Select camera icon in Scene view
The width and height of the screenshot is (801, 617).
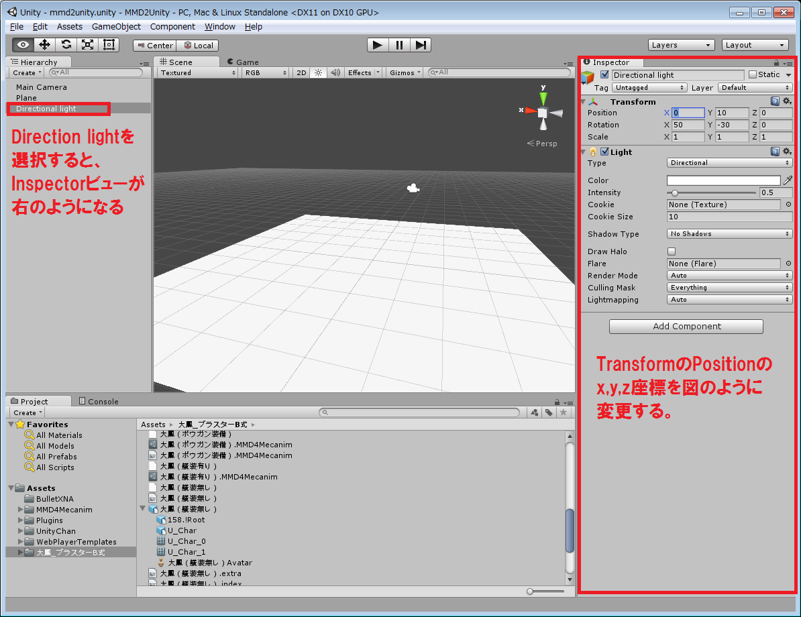(x=413, y=188)
